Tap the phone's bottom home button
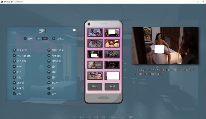This screenshot has height=119, width=206. point(103,98)
